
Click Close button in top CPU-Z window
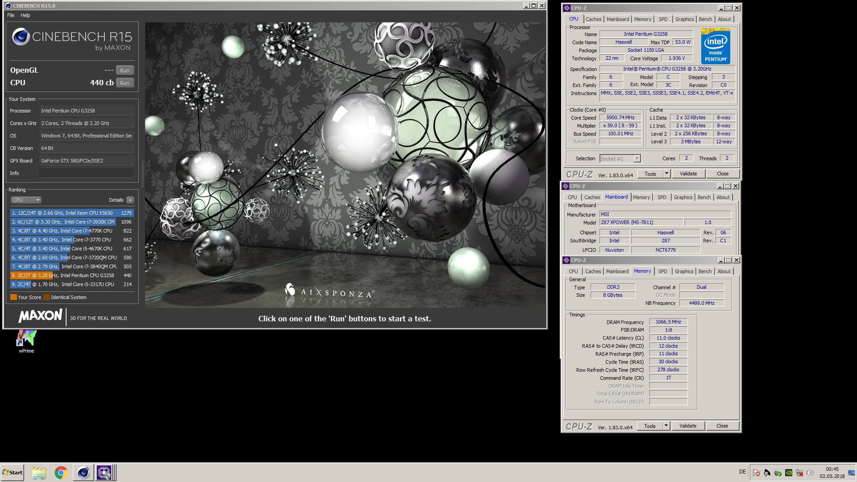723,174
